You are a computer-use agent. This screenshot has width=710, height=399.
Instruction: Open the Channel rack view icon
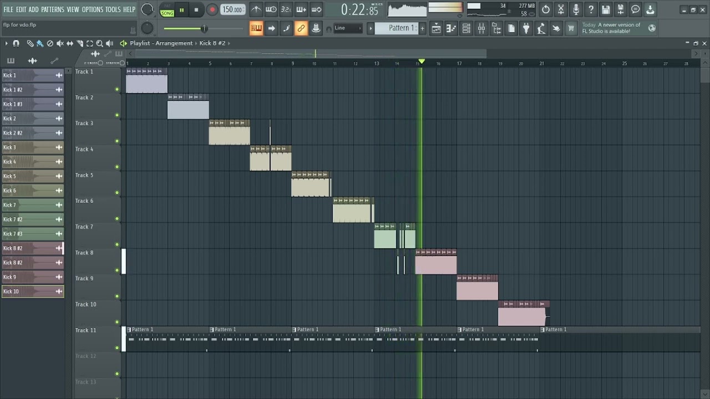pos(466,29)
